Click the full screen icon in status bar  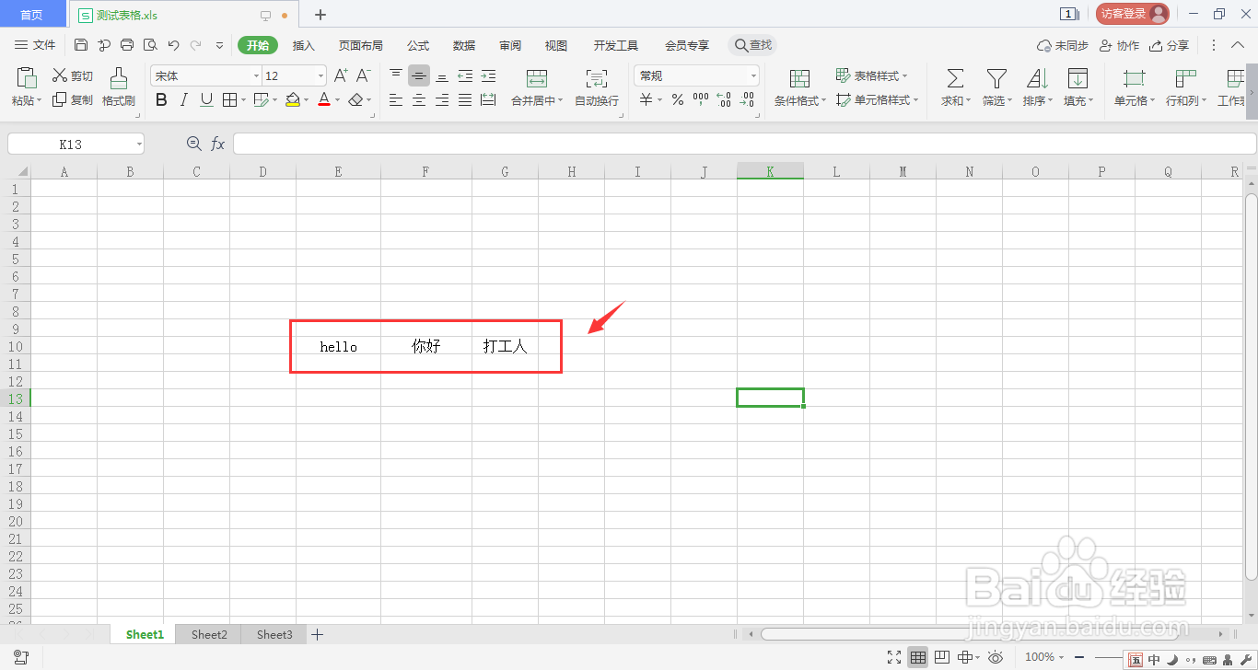tap(894, 657)
